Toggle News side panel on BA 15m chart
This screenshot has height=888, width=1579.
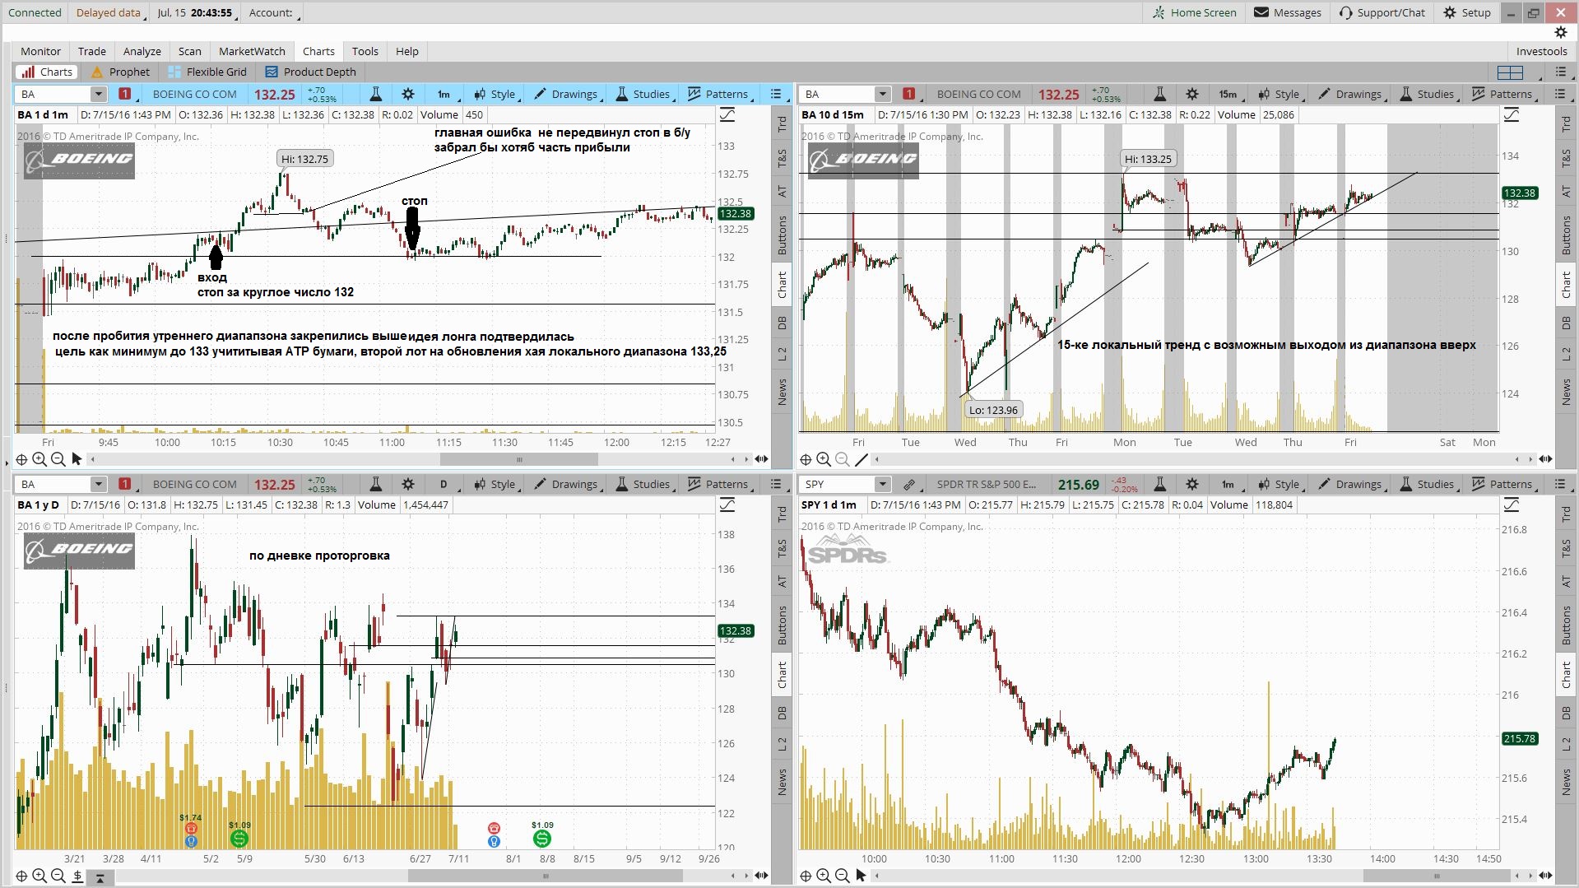coord(1566,392)
